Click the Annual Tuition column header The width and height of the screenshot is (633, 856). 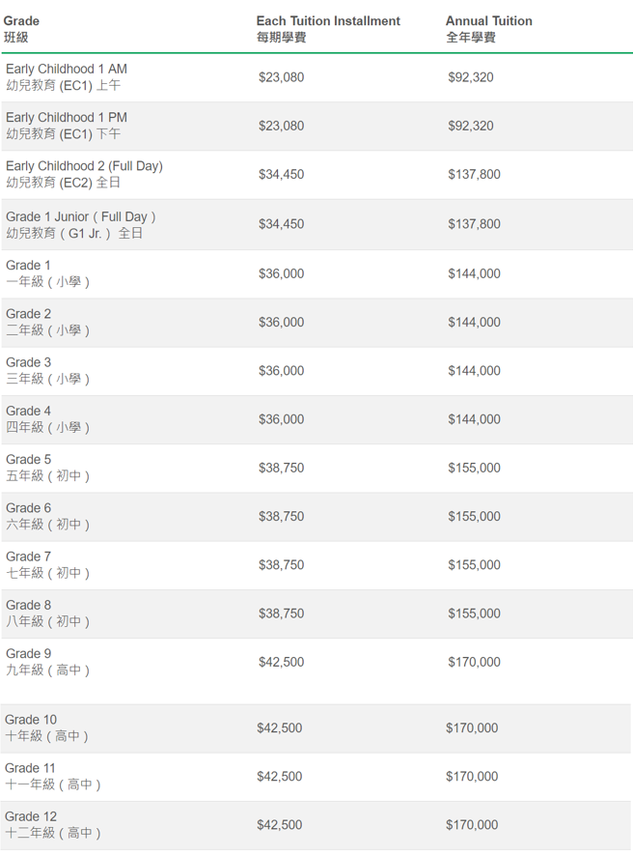[x=488, y=29]
